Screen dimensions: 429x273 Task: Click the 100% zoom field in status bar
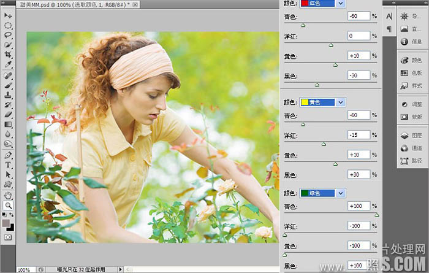coord(26,270)
